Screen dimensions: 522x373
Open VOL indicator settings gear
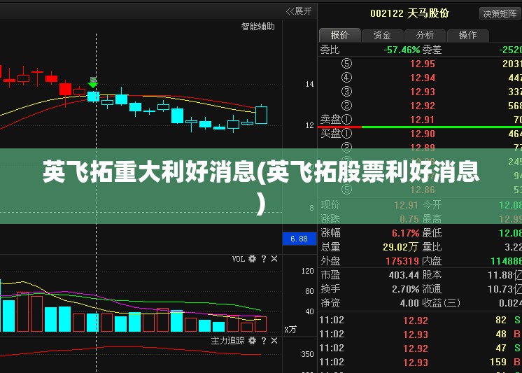click(253, 259)
